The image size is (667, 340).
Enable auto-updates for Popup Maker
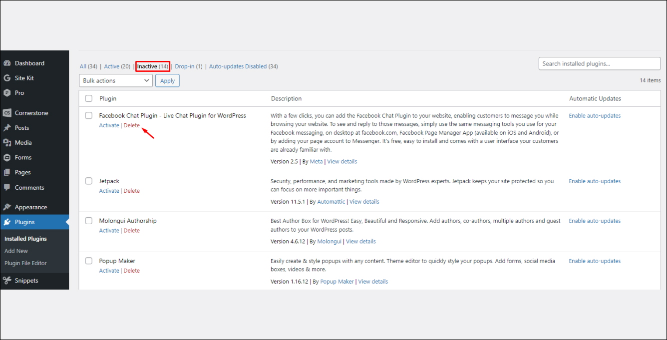click(x=595, y=261)
